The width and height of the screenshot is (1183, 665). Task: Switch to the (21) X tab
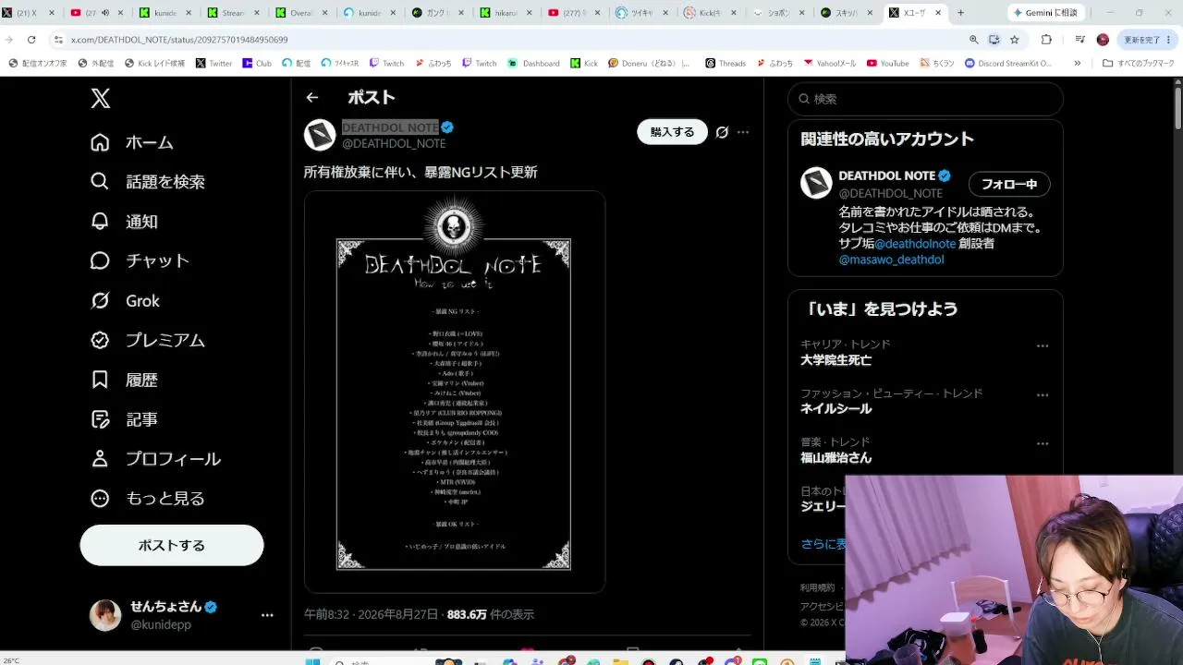click(30, 13)
